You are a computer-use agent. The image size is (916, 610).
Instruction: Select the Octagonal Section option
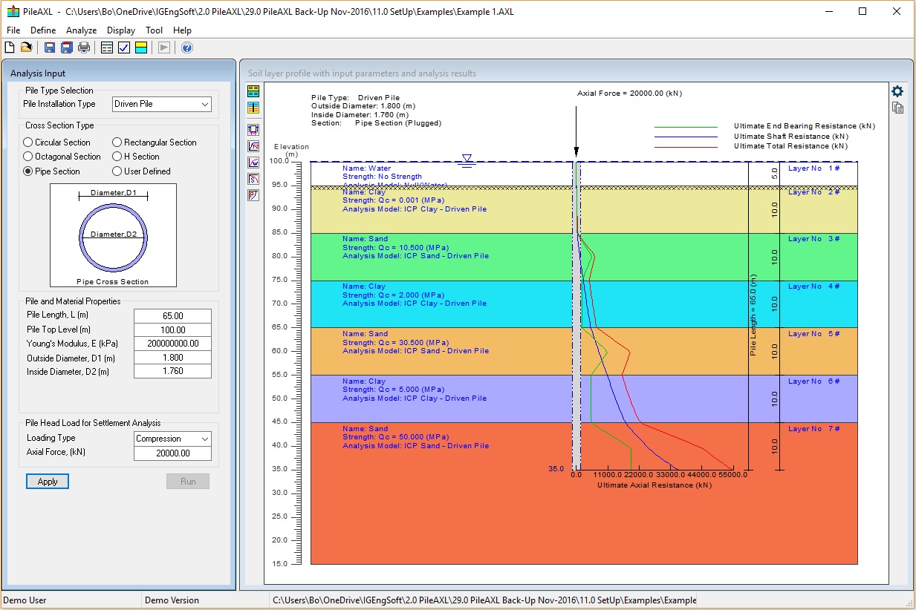(62, 157)
